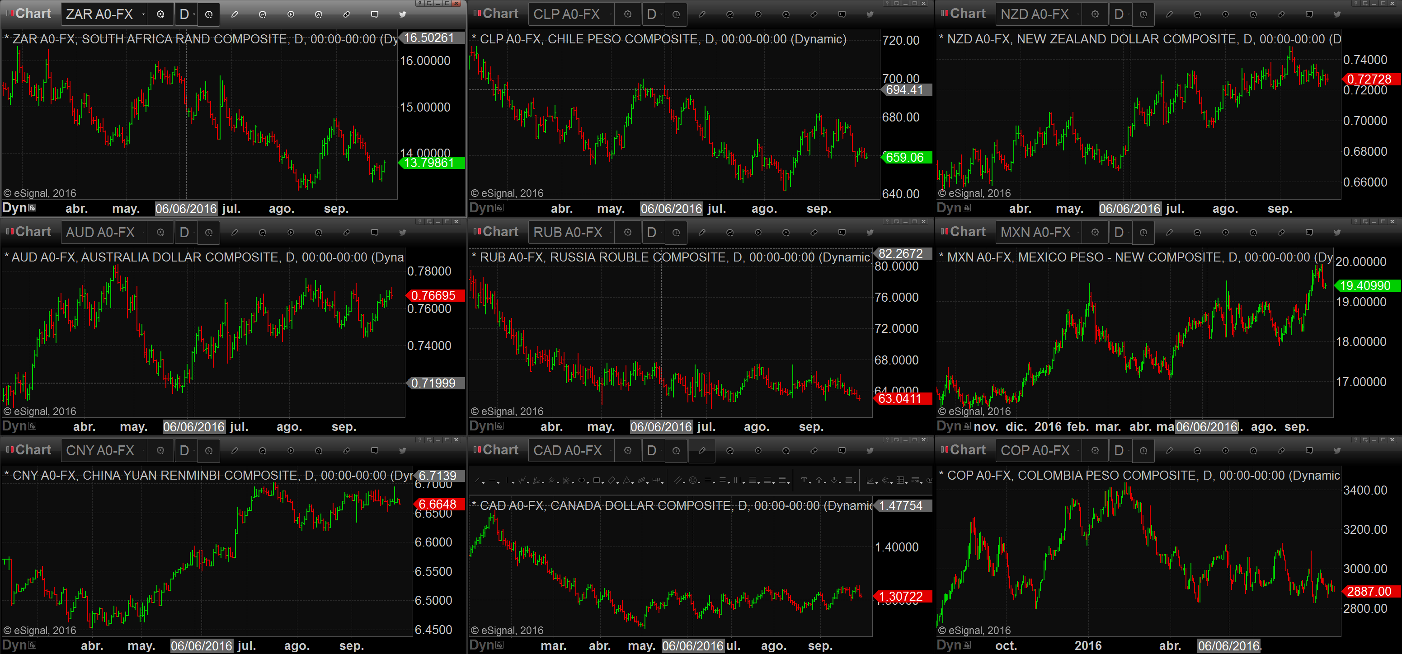The image size is (1402, 654).
Task: Click the bar replay icon in RUB chart
Action: [x=757, y=232]
